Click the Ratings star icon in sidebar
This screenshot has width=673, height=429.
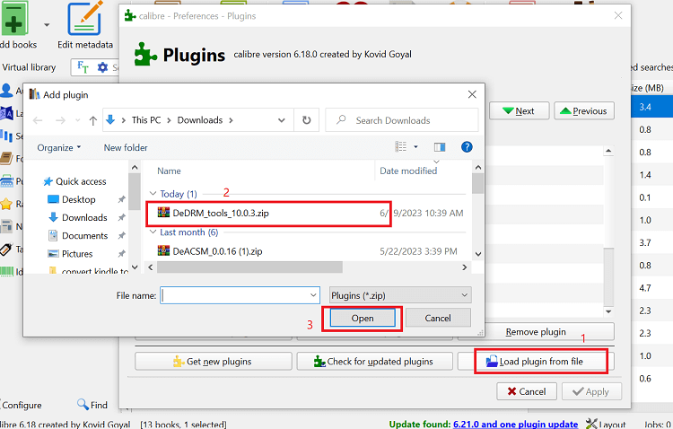pyautogui.click(x=6, y=204)
